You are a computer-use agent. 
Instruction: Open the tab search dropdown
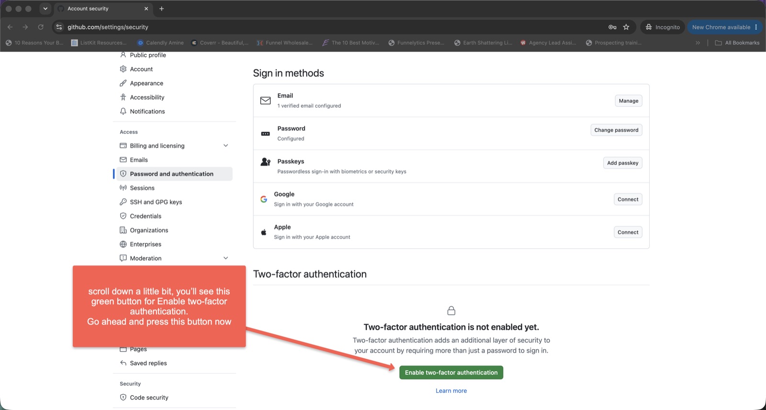45,9
